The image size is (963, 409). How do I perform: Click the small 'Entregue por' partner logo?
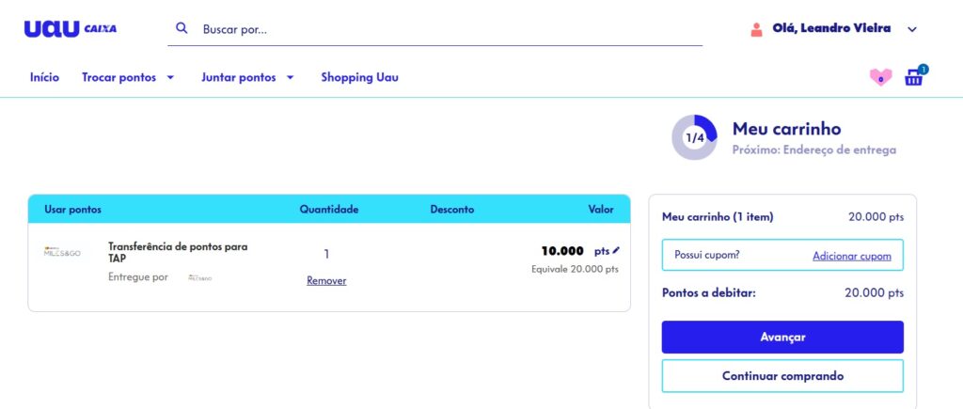coord(200,277)
